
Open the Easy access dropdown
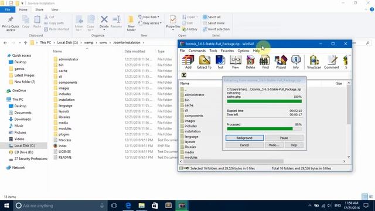pyautogui.click(x=150, y=23)
